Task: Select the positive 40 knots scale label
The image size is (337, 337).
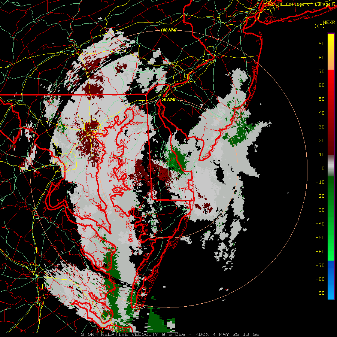Action: click(x=322, y=113)
